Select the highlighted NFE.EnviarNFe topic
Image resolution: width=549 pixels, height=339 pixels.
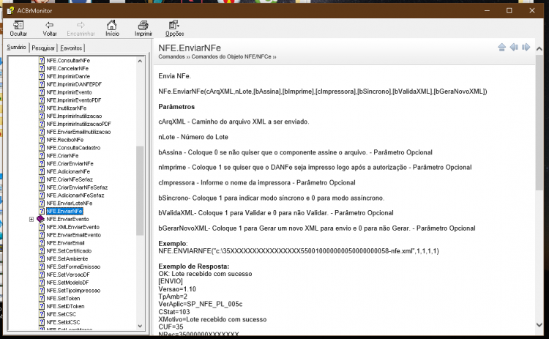[64, 211]
